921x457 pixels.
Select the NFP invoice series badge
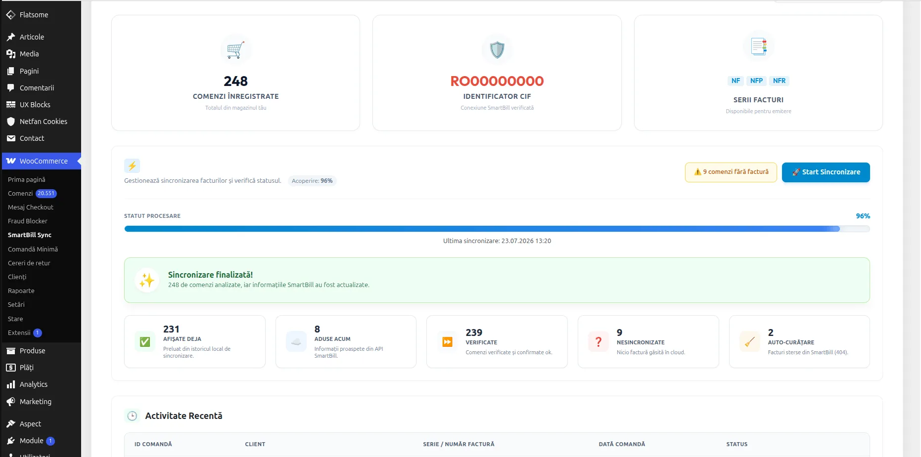tap(756, 81)
